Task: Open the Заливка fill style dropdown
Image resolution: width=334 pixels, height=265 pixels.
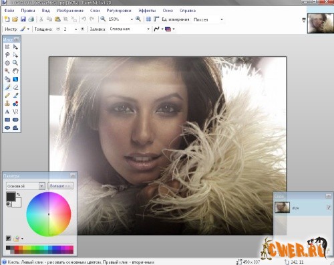Action: [x=148, y=29]
